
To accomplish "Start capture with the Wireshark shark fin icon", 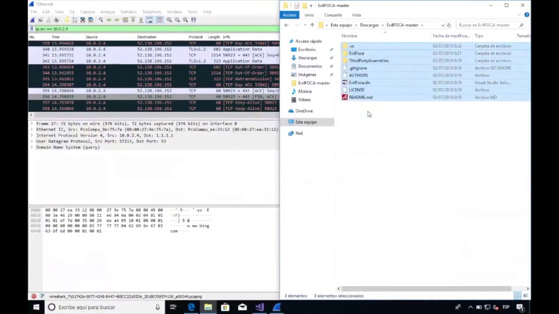I will [x=32, y=20].
